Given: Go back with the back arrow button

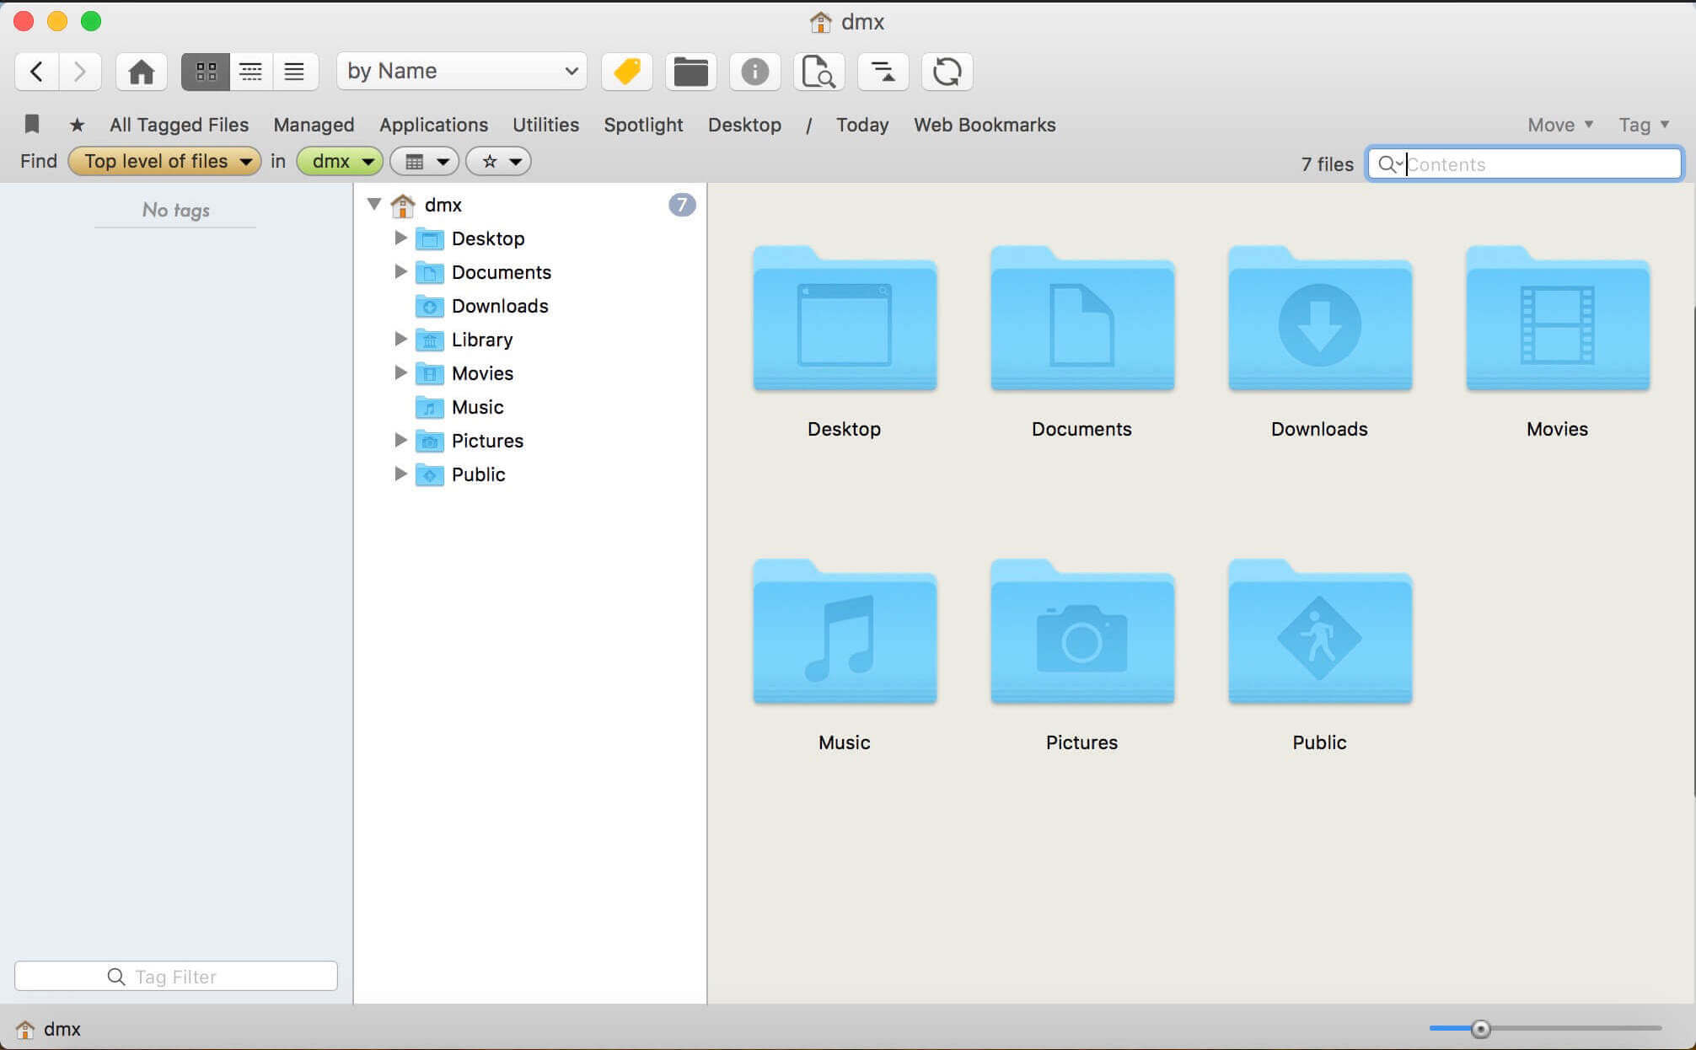Looking at the screenshot, I should click(x=36, y=72).
